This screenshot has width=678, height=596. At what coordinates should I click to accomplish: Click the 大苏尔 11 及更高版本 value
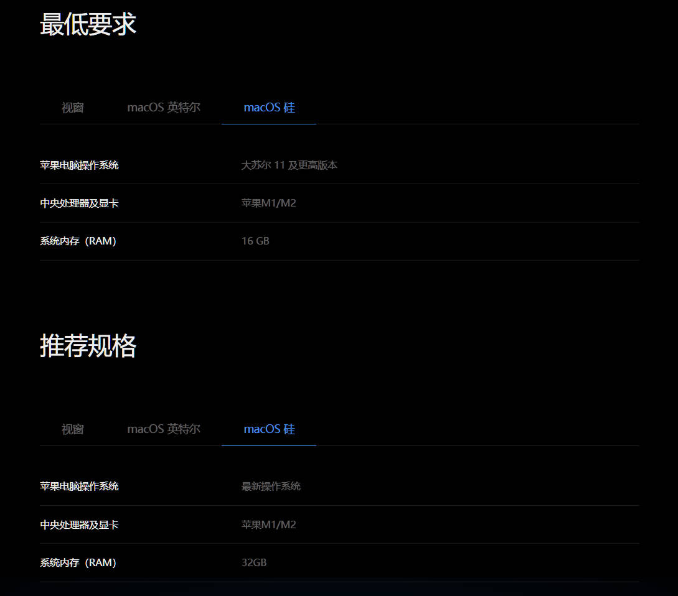tap(290, 165)
